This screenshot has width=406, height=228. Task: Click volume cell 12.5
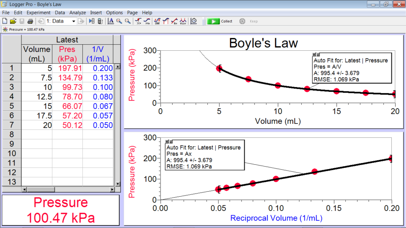coord(37,97)
